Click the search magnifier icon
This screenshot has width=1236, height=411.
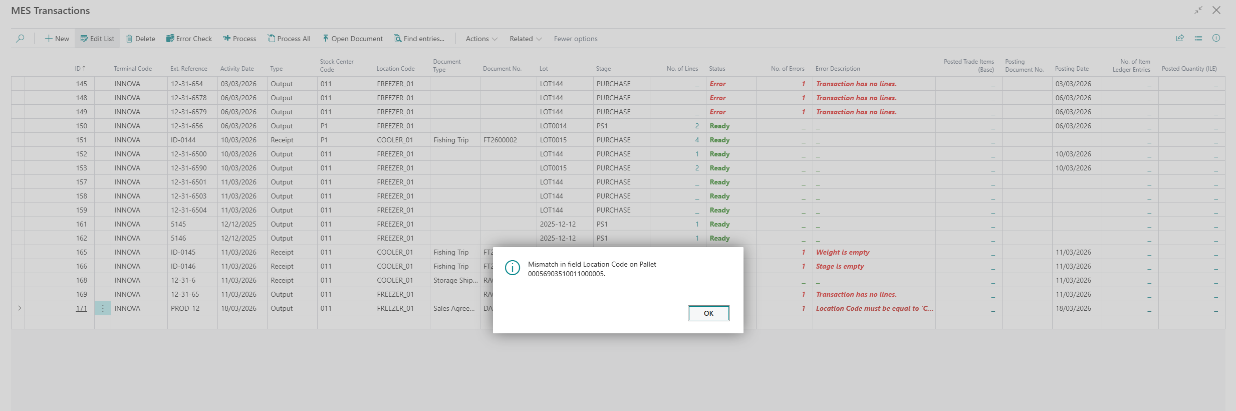(20, 39)
